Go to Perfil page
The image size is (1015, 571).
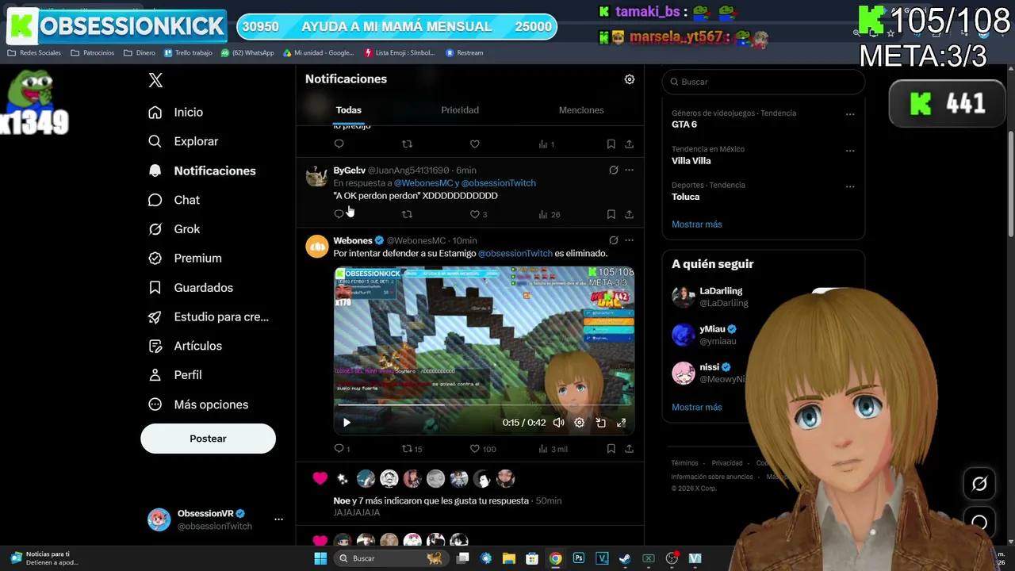[175, 375]
